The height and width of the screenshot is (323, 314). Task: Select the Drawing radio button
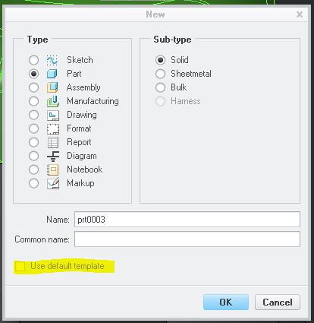point(33,115)
